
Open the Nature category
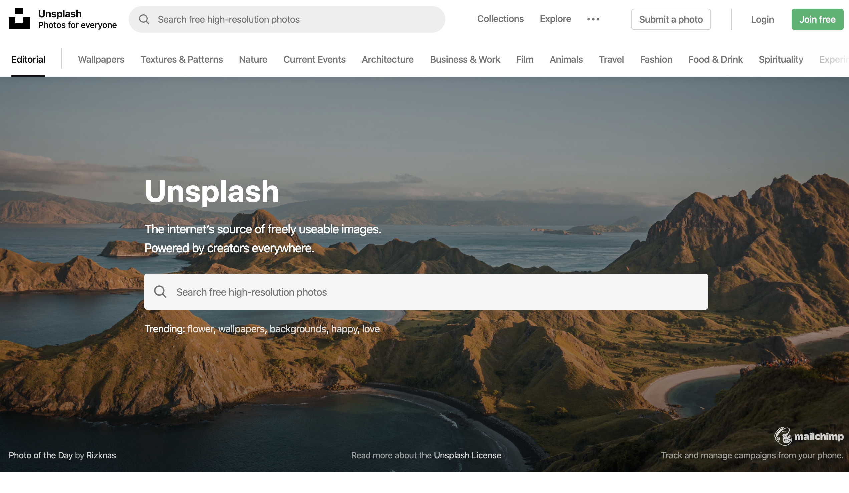click(253, 59)
